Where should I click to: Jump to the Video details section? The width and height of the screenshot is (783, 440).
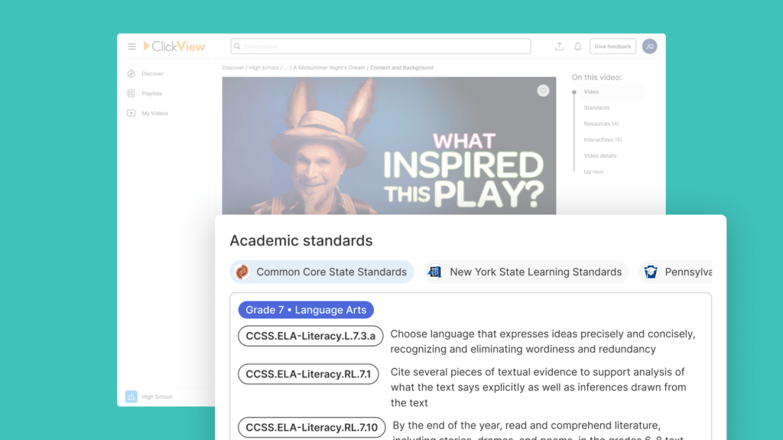pos(600,156)
